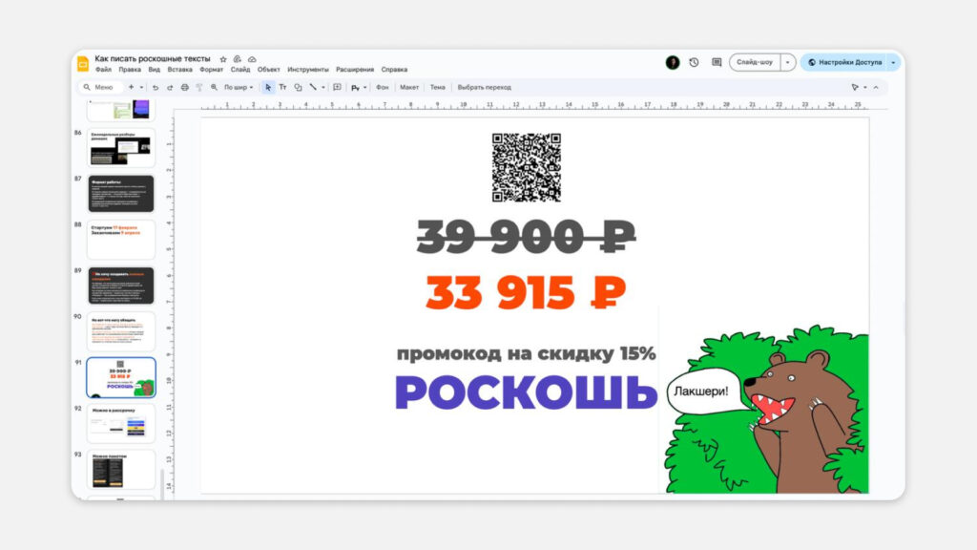Select slide 92 thumbnail

(121, 423)
